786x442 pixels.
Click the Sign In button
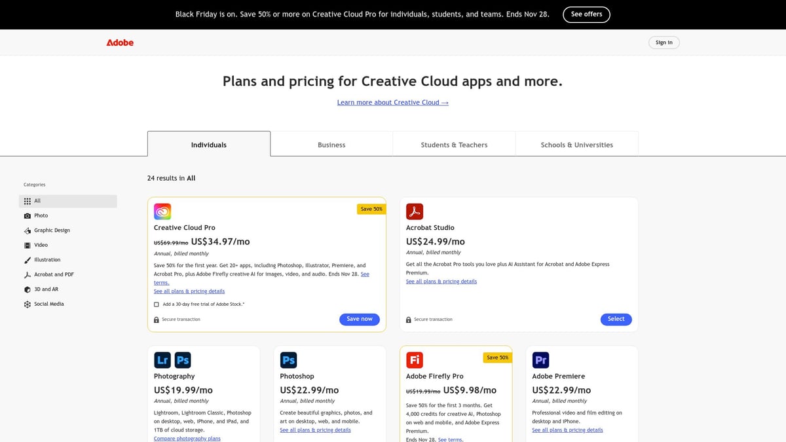[x=664, y=42]
